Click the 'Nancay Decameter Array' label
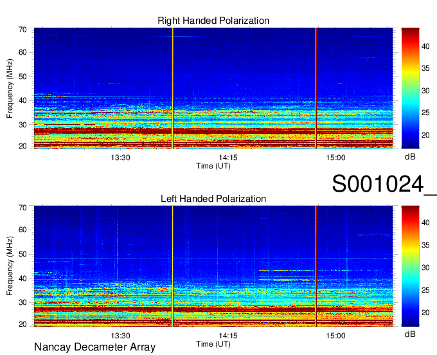This screenshot has height=355, width=437. pos(94,347)
